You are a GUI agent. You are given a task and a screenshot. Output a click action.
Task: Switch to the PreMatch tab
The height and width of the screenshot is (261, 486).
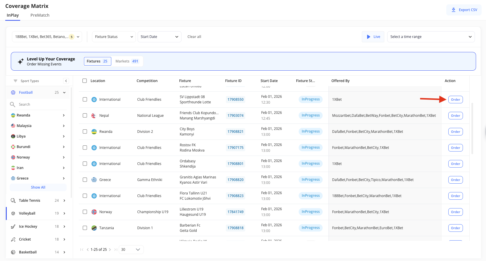click(x=40, y=15)
